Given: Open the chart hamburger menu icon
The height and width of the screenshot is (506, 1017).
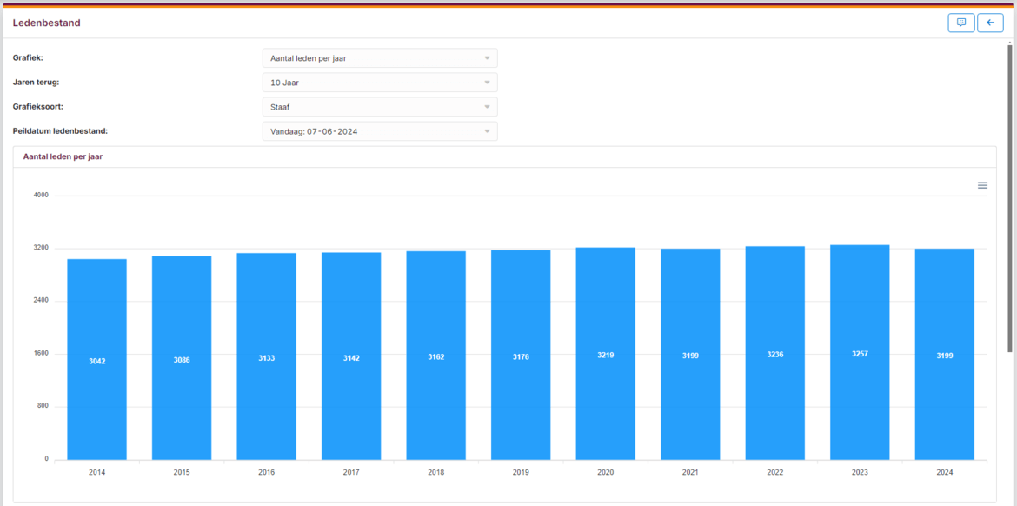Looking at the screenshot, I should point(982,185).
